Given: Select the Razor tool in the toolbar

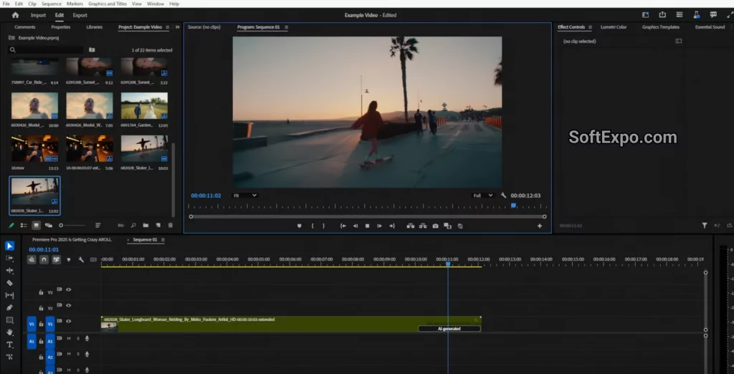Looking at the screenshot, I should pos(9,283).
